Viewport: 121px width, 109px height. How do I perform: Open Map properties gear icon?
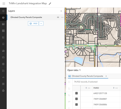tap(3, 64)
